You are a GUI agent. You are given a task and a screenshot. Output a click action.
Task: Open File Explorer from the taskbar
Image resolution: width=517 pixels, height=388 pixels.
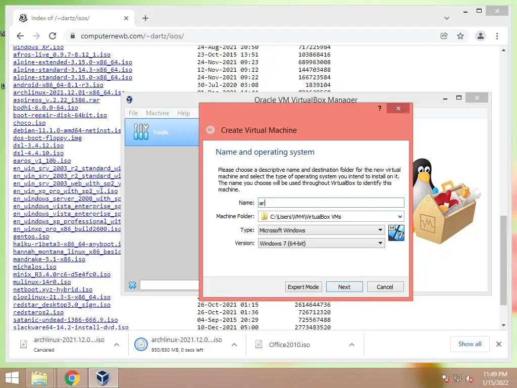pyautogui.click(x=39, y=378)
